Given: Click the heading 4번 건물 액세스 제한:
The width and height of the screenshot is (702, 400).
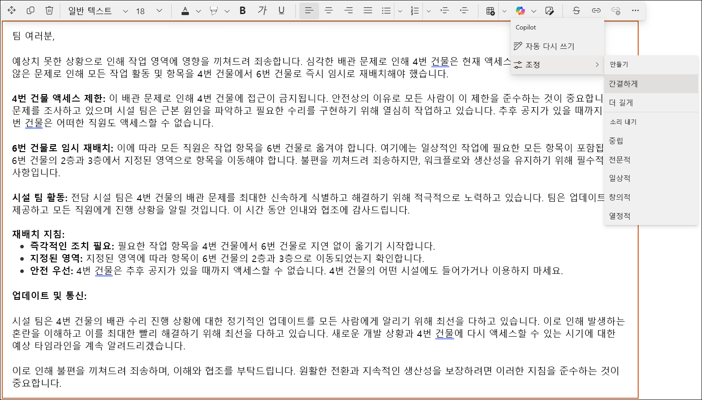Looking at the screenshot, I should [x=59, y=98].
